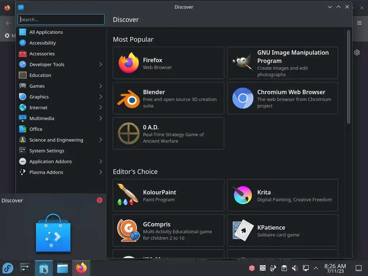Open the System Settings category
368x276 pixels.
point(61,151)
